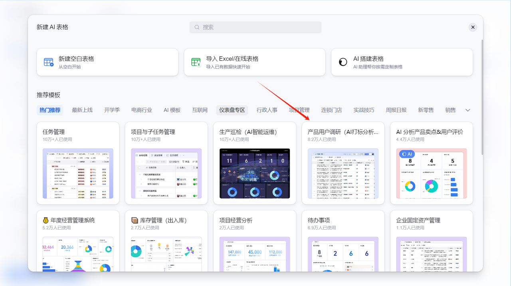Viewport: 511px width, 286px height.
Task: Open the 周报日报 template tab
Action: pyautogui.click(x=396, y=110)
